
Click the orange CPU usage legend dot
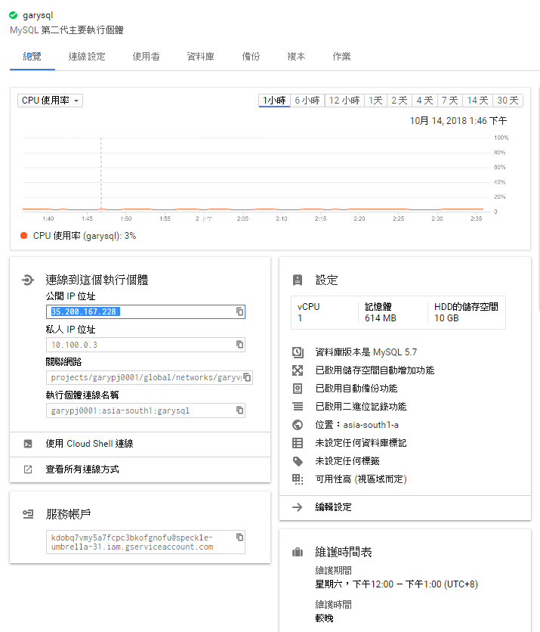pyautogui.click(x=23, y=235)
